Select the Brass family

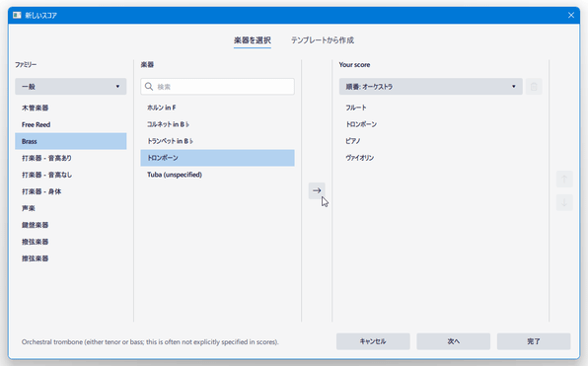coord(71,141)
